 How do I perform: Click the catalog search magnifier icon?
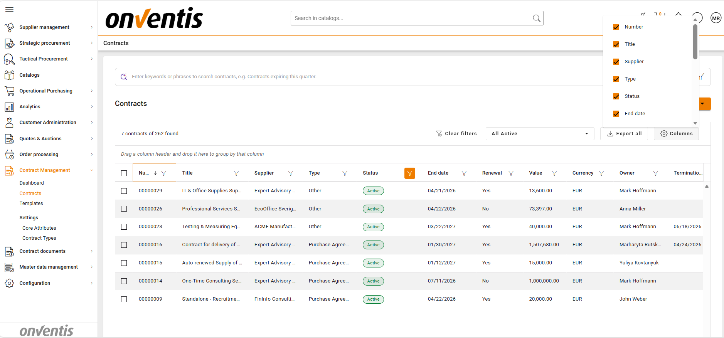536,18
